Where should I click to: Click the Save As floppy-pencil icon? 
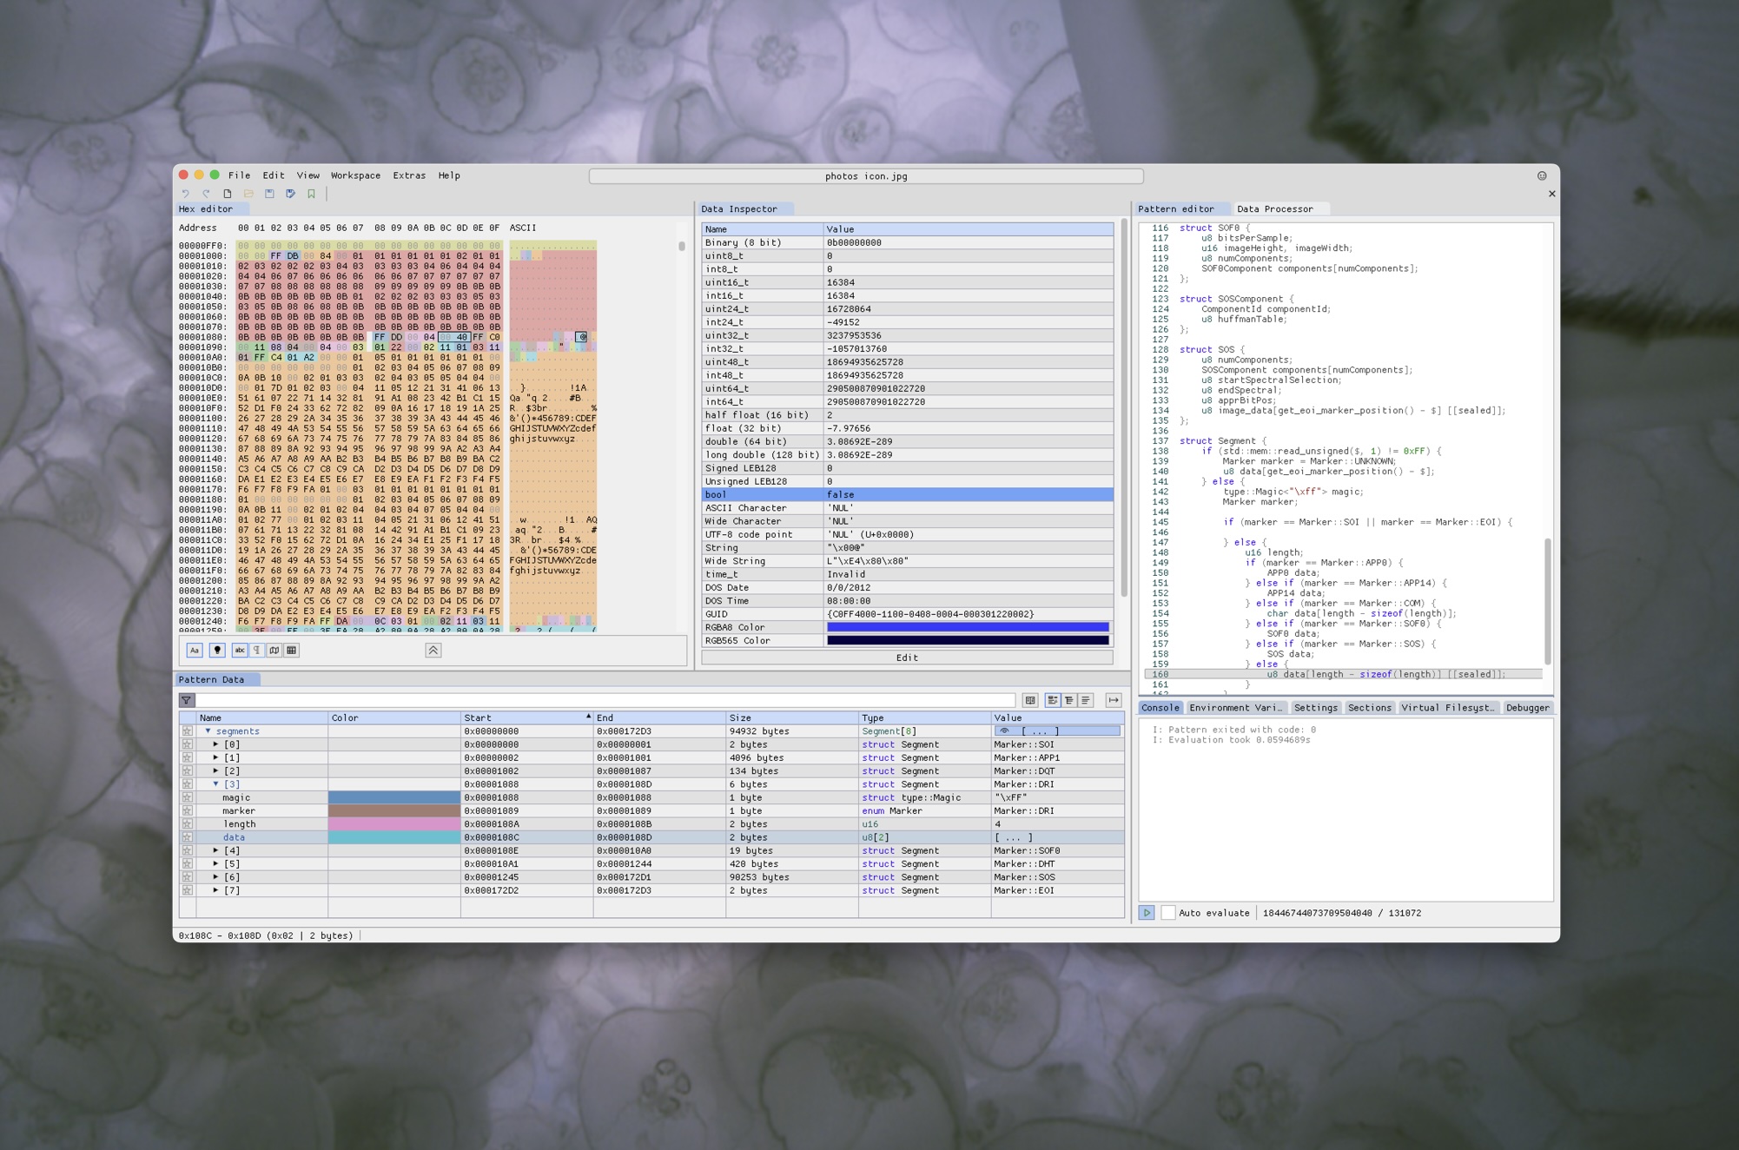(290, 194)
